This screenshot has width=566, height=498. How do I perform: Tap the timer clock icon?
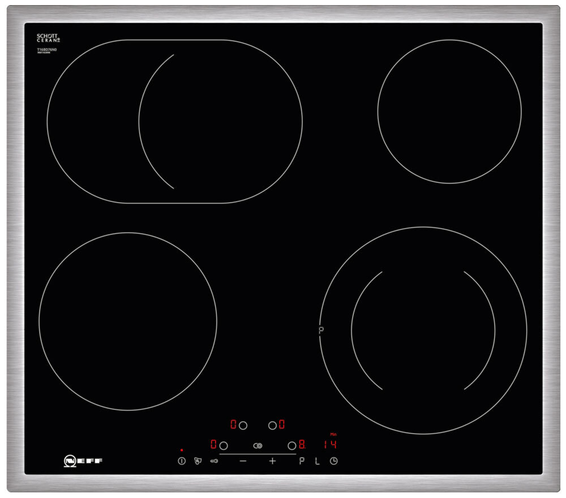tap(334, 461)
